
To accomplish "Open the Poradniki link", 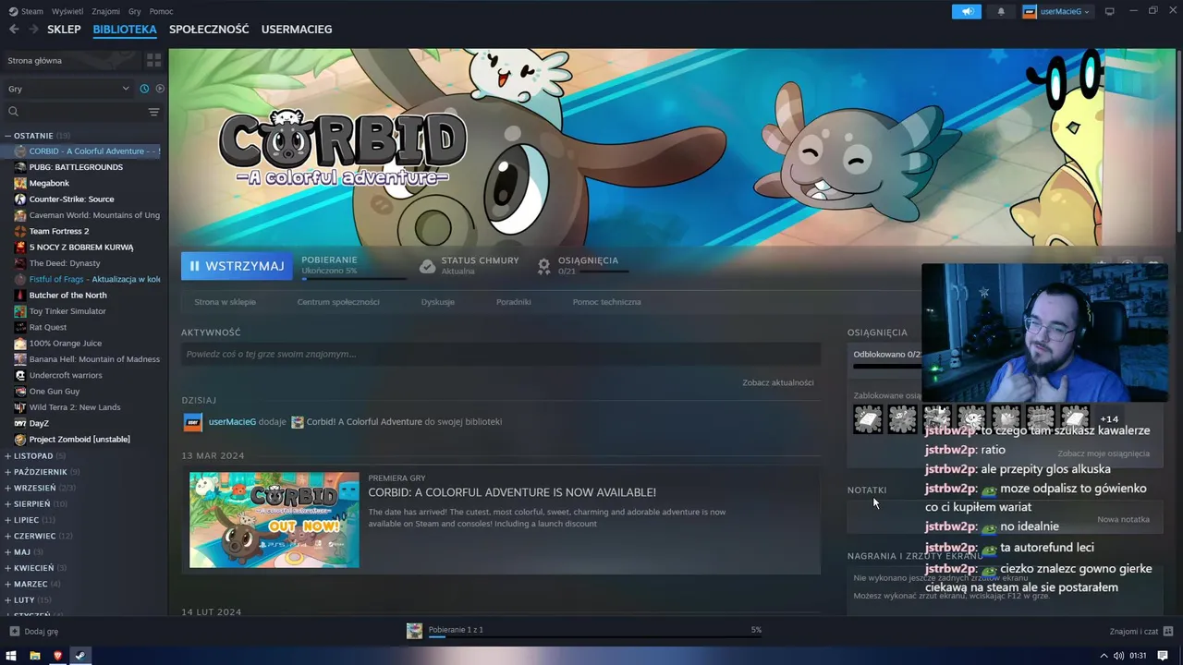I will [513, 302].
